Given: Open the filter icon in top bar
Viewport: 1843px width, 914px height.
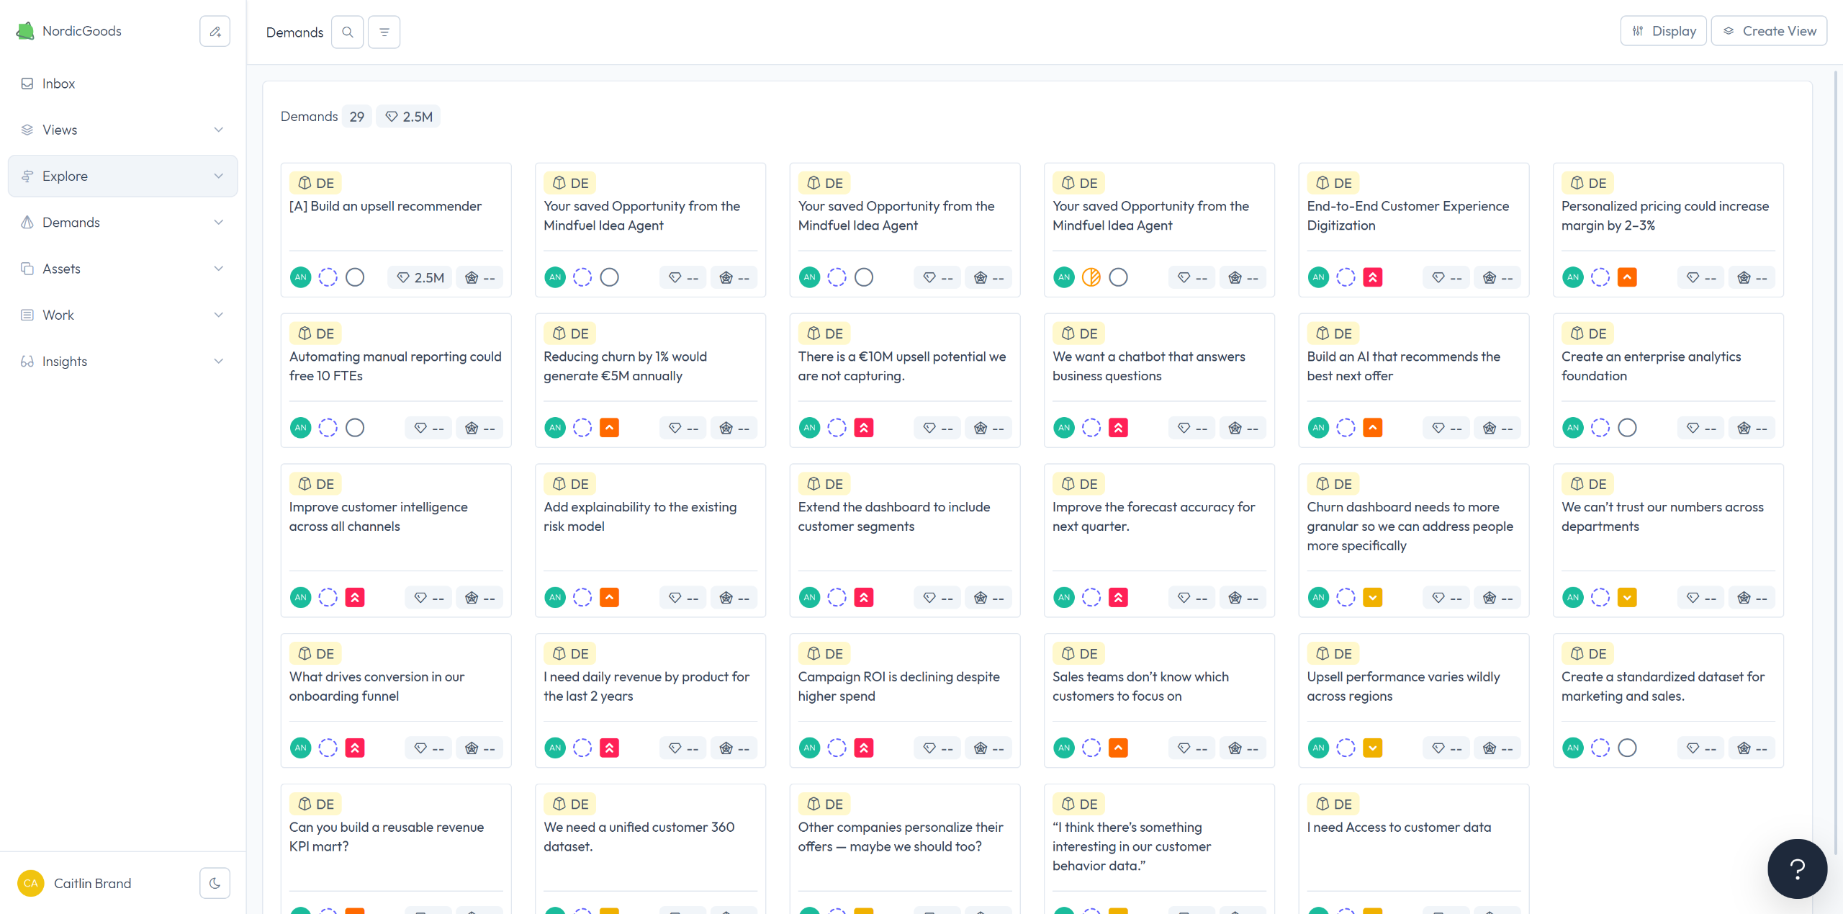Looking at the screenshot, I should (x=384, y=32).
